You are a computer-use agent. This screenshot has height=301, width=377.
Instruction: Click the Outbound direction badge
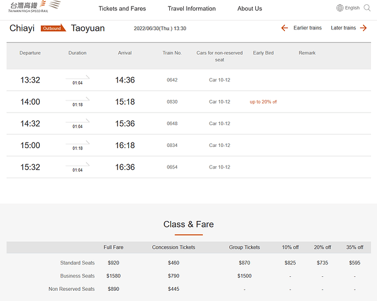(53, 28)
